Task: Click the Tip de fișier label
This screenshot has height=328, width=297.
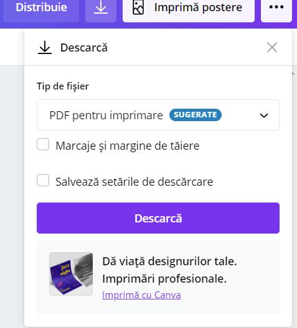Action: (63, 86)
